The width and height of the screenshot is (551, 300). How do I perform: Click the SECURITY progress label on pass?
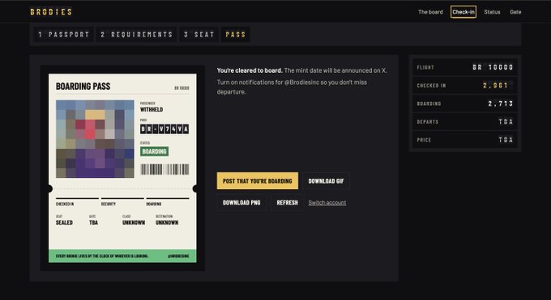click(x=109, y=205)
